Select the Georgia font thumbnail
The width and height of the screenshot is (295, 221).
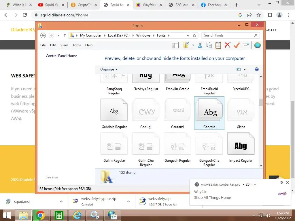(209, 113)
